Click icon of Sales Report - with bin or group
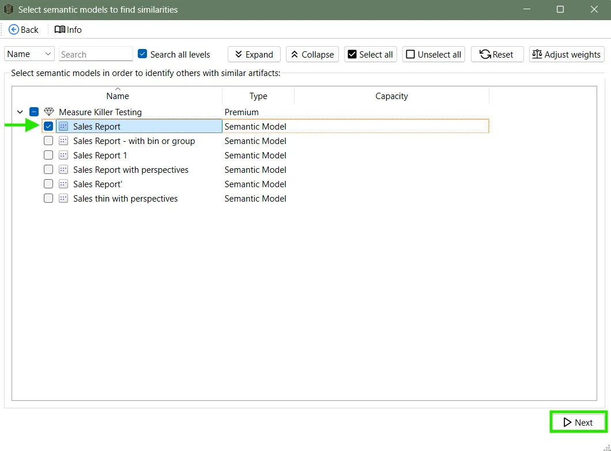The image size is (611, 451). 63,141
